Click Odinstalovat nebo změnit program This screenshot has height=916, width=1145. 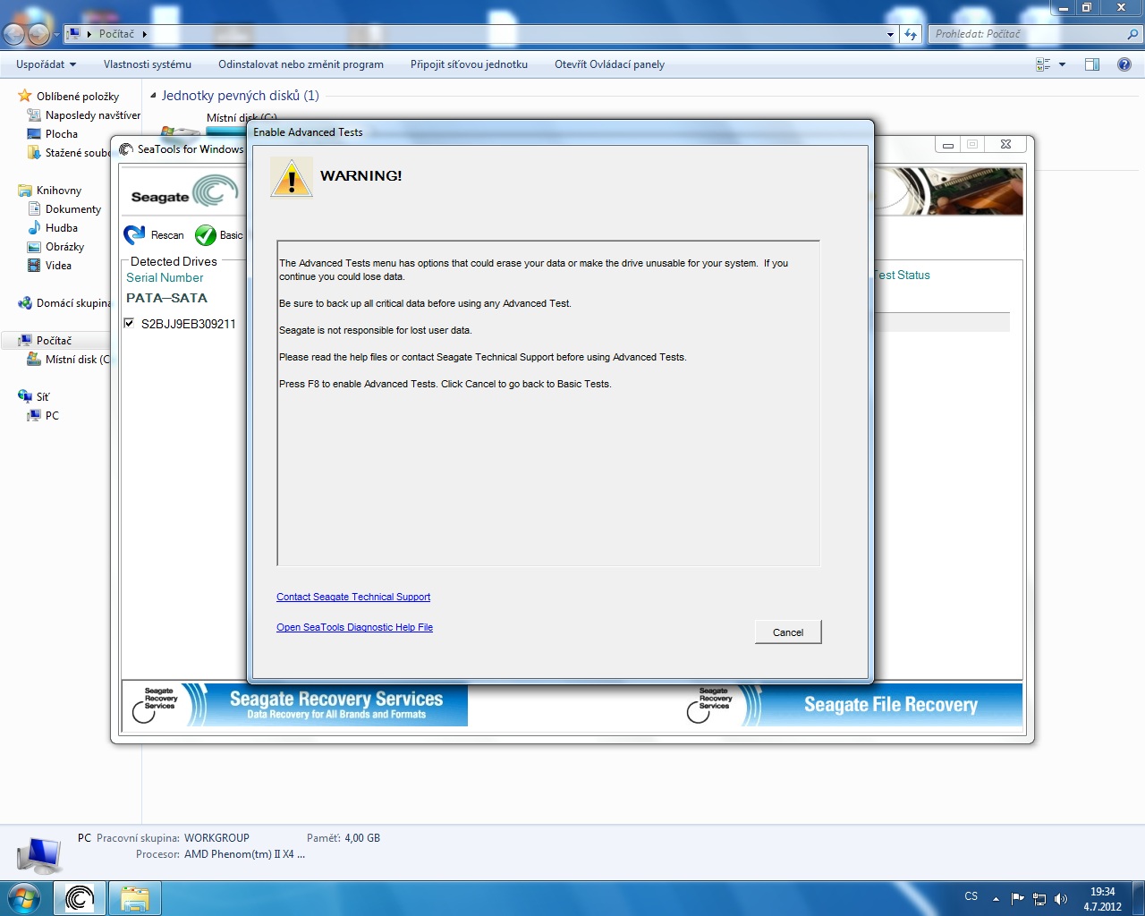pyautogui.click(x=301, y=64)
